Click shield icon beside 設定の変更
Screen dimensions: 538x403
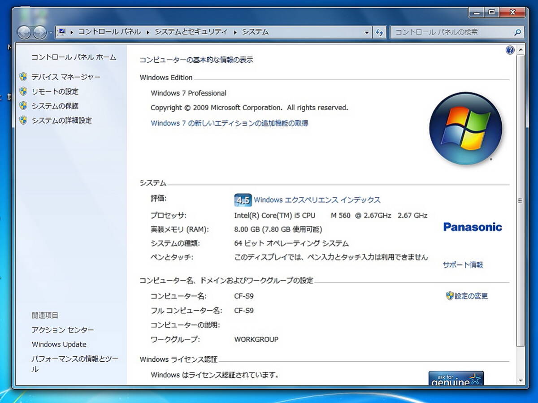(x=450, y=295)
